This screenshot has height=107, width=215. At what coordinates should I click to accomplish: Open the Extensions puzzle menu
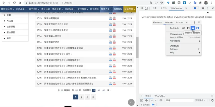click(200, 3)
